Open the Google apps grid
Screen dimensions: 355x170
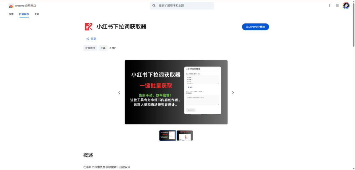click(x=338, y=6)
